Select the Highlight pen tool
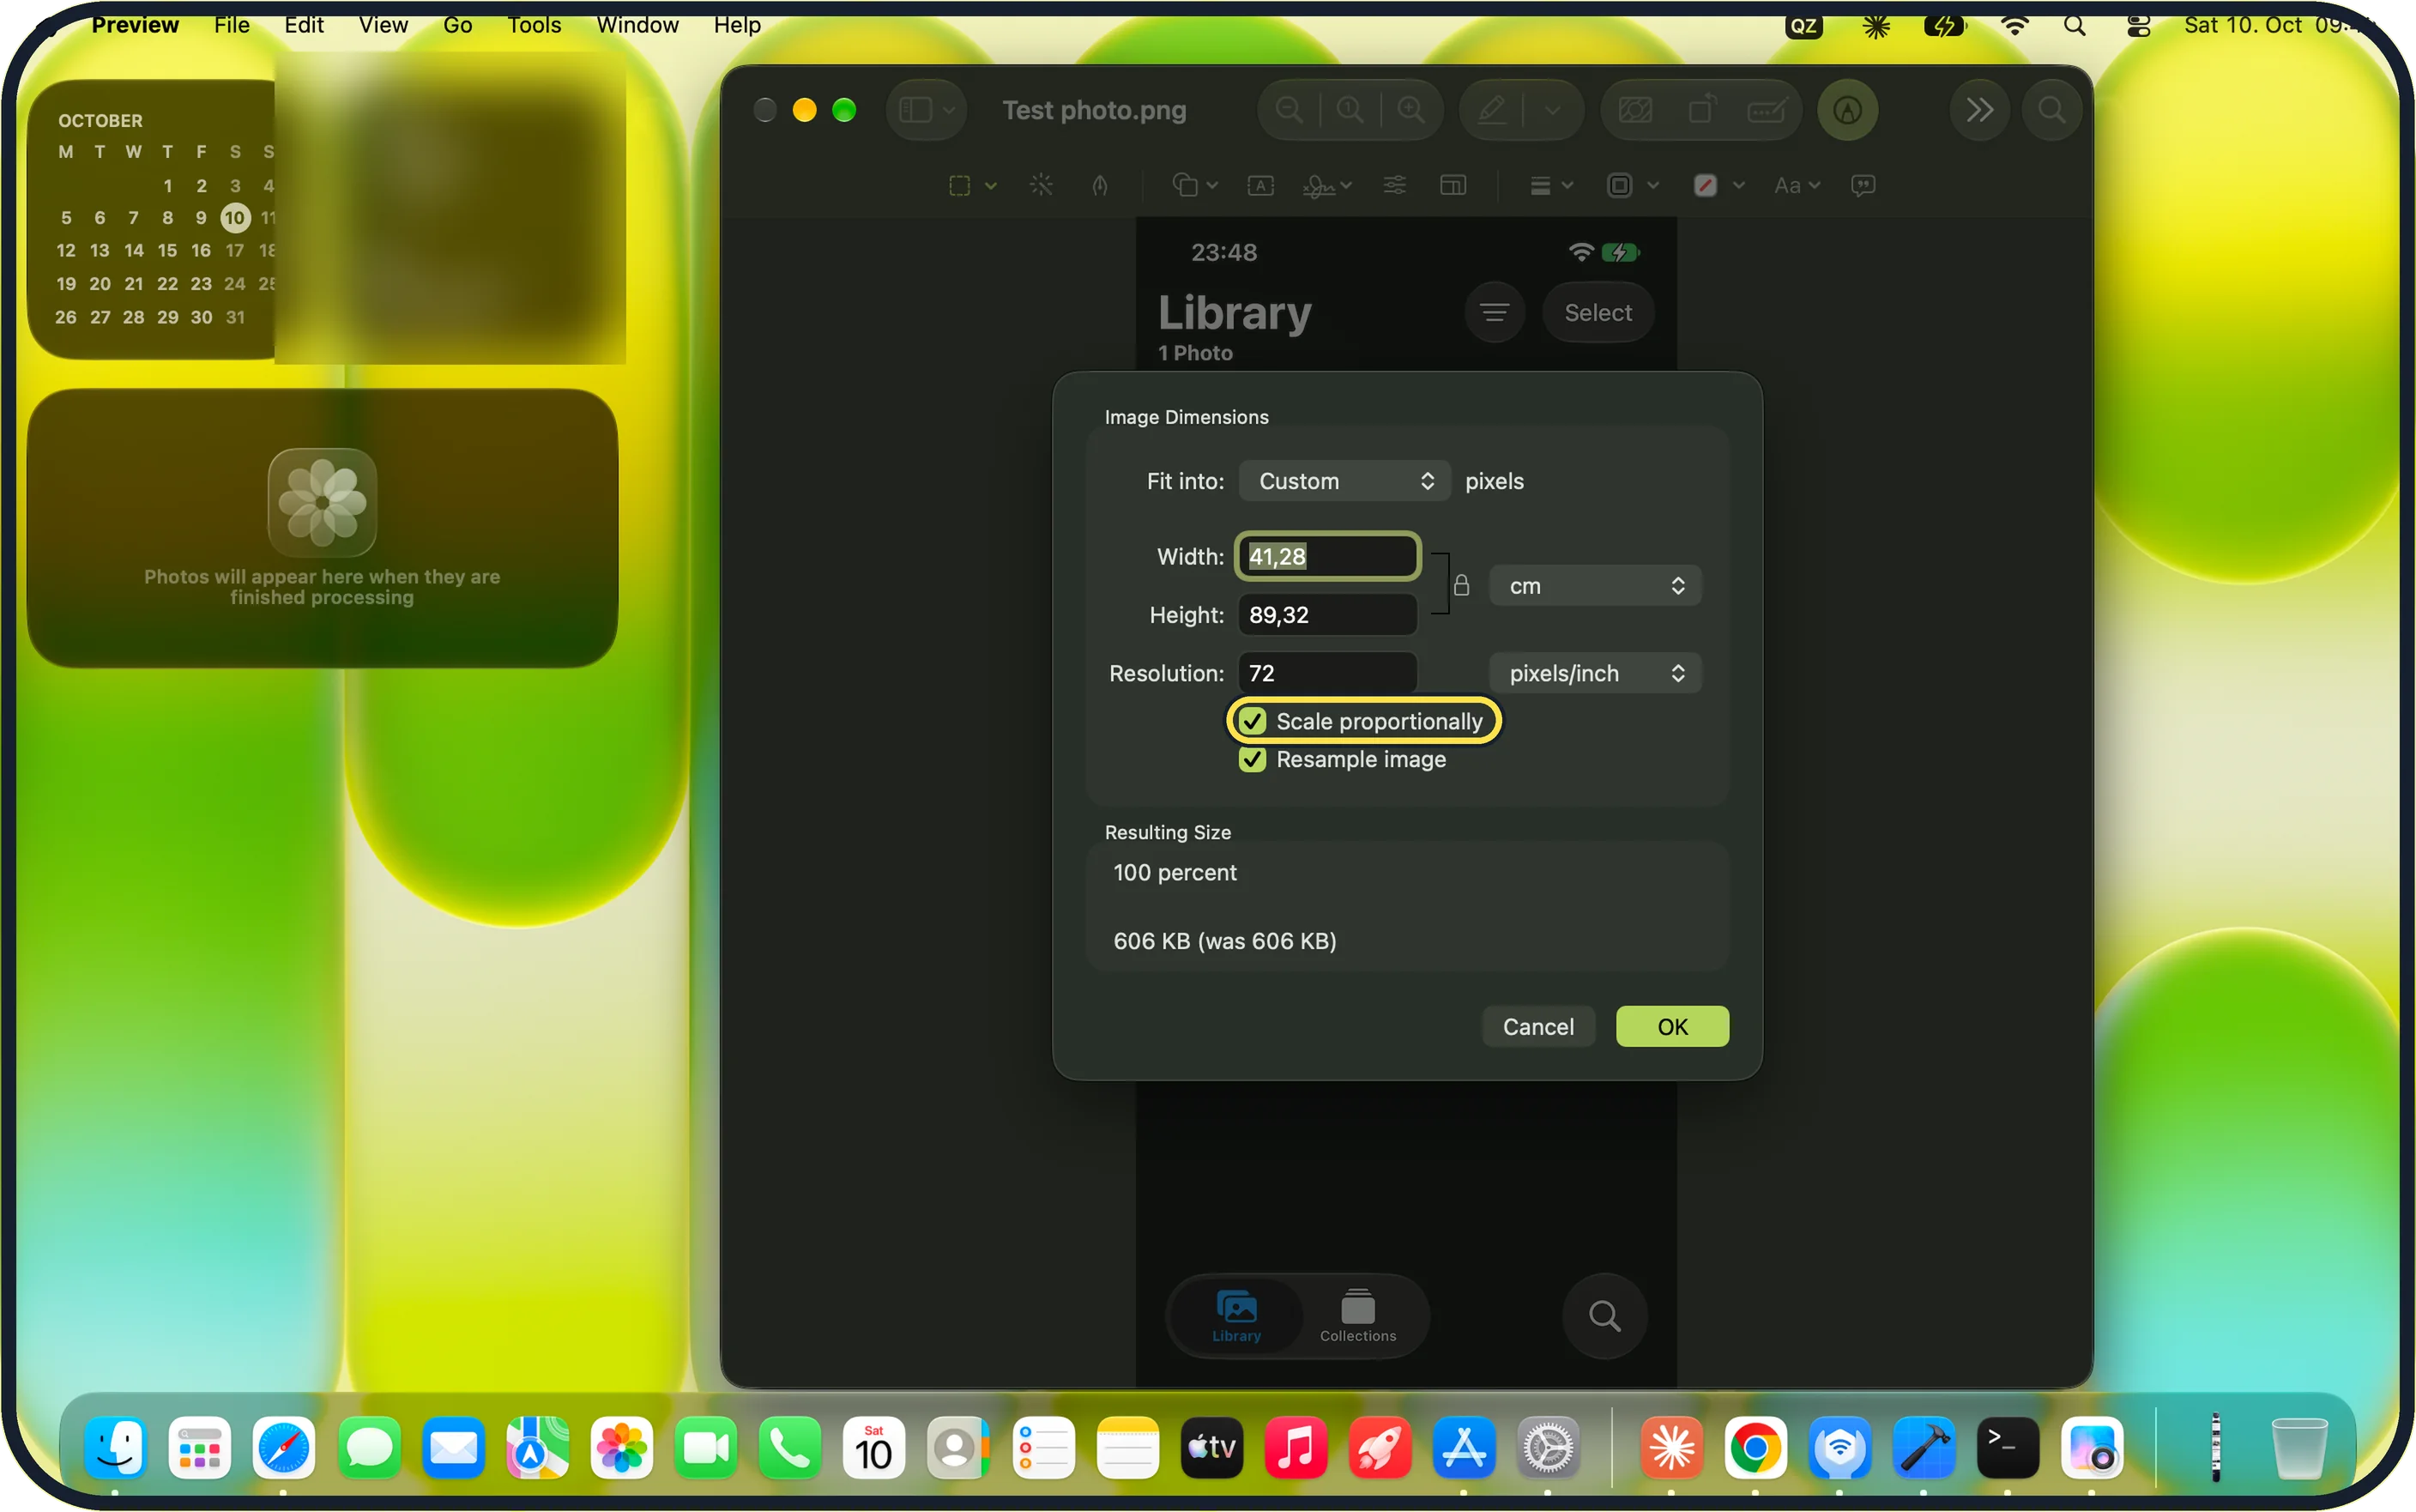The height and width of the screenshot is (1512, 2416). pyautogui.click(x=1492, y=110)
